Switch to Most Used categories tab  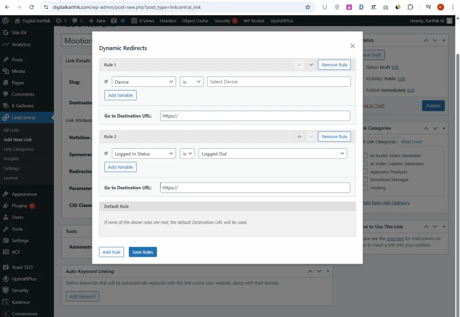(x=411, y=142)
